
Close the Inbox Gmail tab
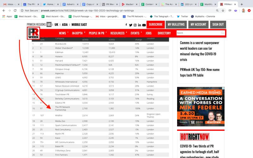(x=18, y=4)
